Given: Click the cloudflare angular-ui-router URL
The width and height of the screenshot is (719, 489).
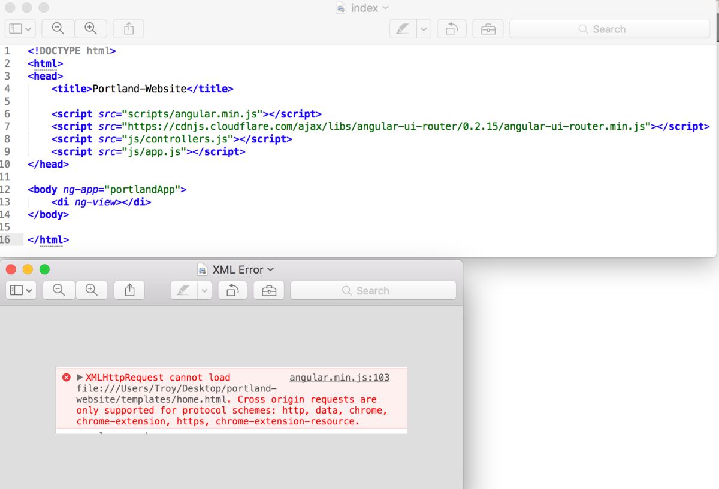Looking at the screenshot, I should (x=386, y=126).
